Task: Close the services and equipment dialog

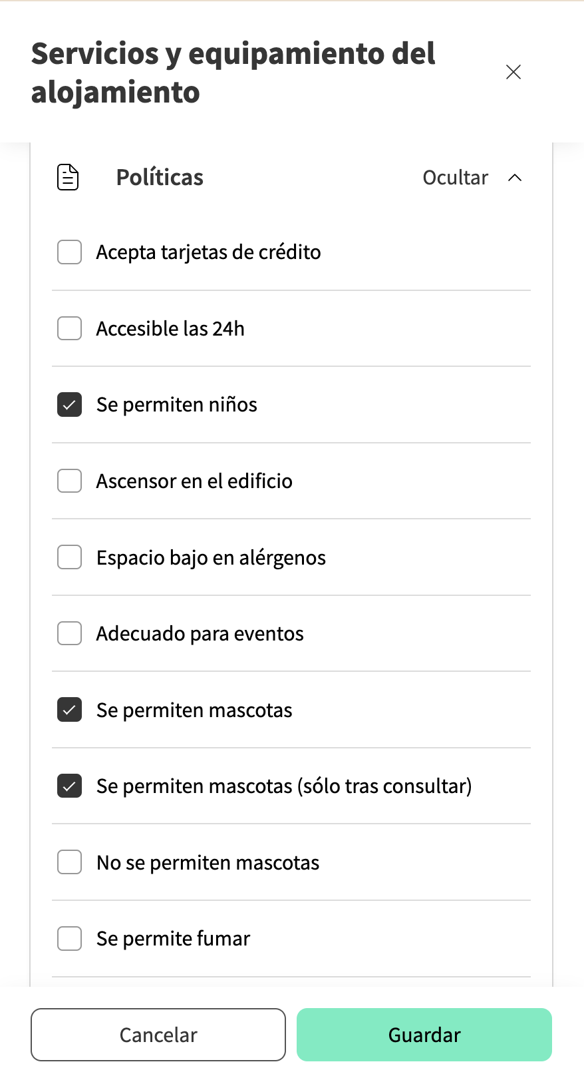Action: pyautogui.click(x=513, y=72)
